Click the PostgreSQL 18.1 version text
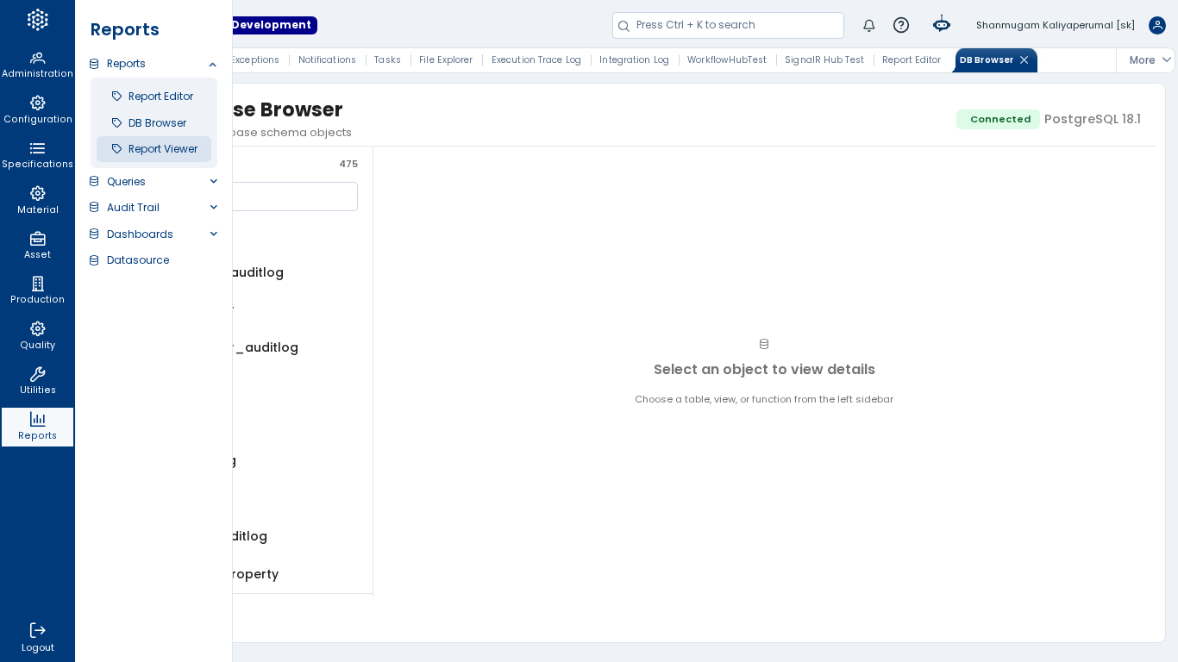 coord(1093,120)
